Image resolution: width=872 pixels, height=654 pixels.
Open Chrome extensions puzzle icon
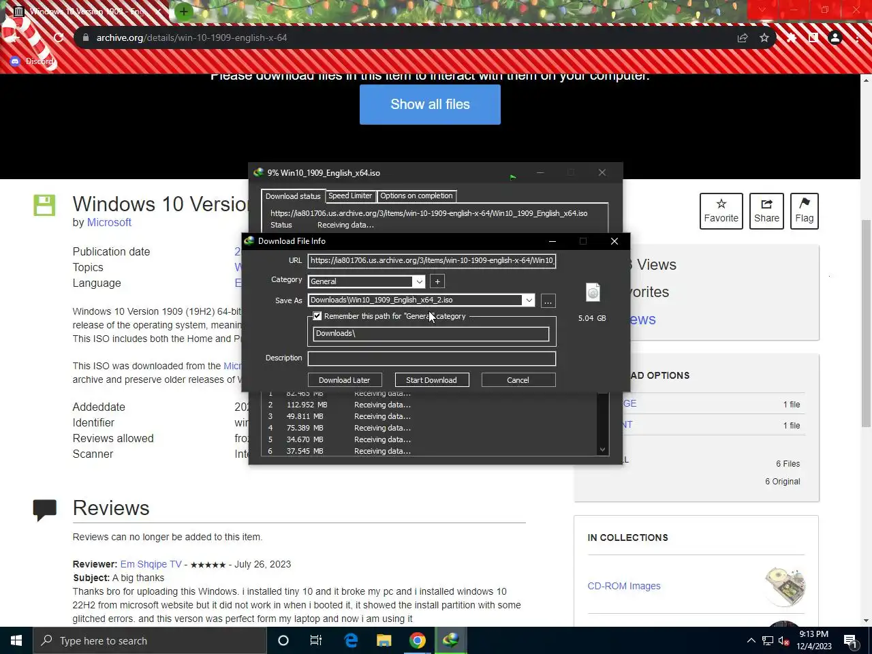tap(792, 37)
